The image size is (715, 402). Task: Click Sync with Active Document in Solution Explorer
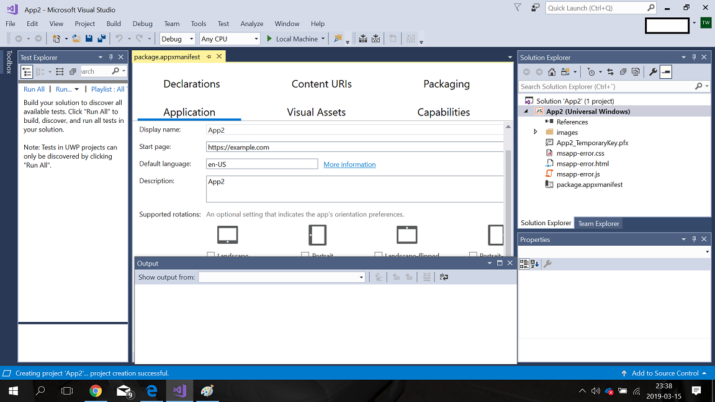click(x=610, y=72)
